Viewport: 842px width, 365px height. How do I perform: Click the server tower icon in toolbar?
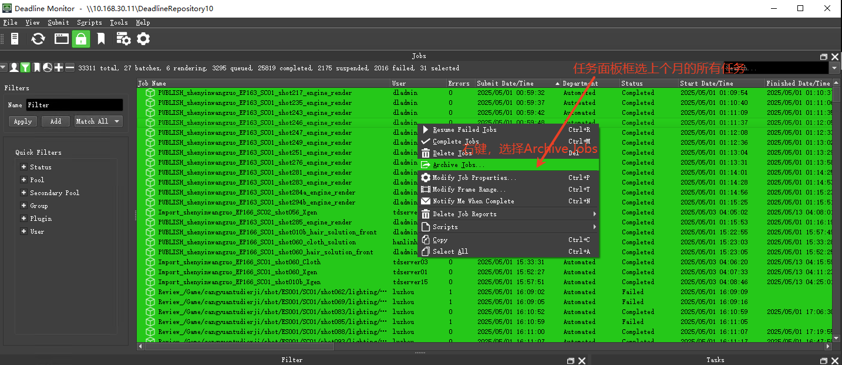tap(15, 39)
